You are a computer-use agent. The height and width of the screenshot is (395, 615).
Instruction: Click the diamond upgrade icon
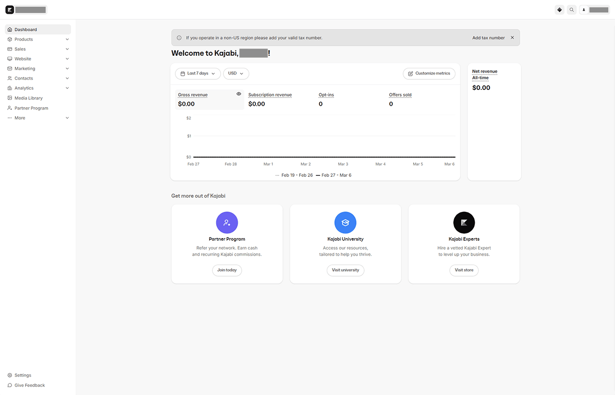[559, 10]
